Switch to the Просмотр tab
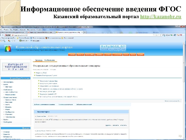Image resolution: width=186 pixels, height=140 pixels. 39,60
